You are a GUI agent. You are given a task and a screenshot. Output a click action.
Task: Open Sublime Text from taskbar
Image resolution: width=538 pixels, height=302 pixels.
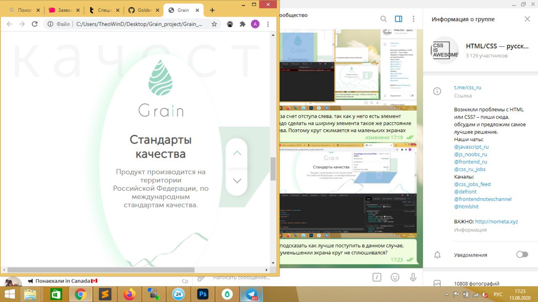tap(105, 294)
